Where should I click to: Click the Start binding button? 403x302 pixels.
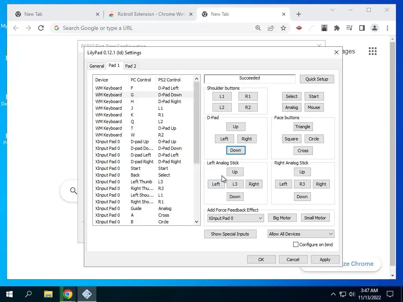[314, 97]
